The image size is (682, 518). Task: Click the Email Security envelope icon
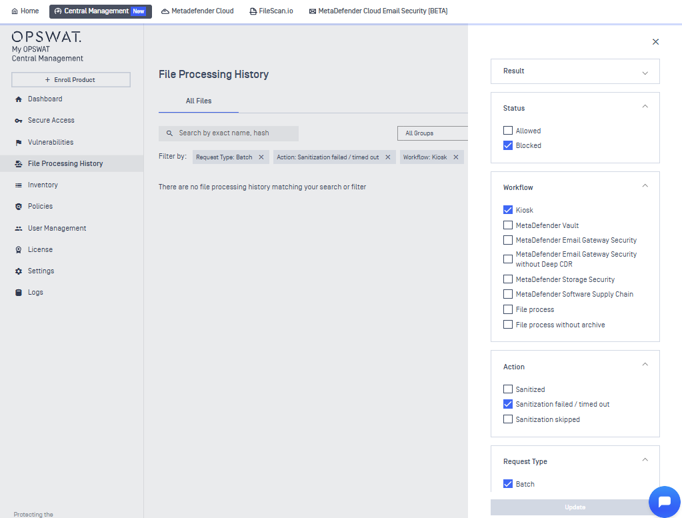click(x=312, y=11)
